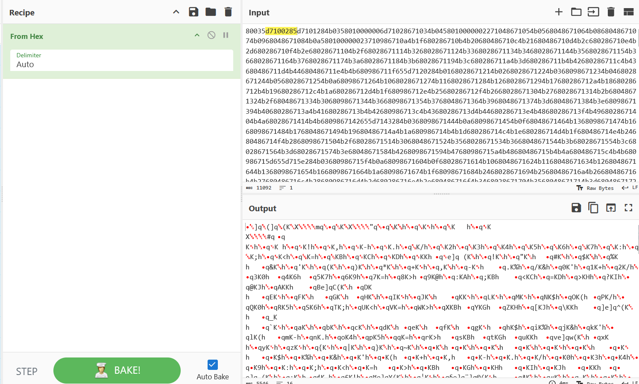Click the STEP button
This screenshot has height=384, width=639.
(x=26, y=372)
